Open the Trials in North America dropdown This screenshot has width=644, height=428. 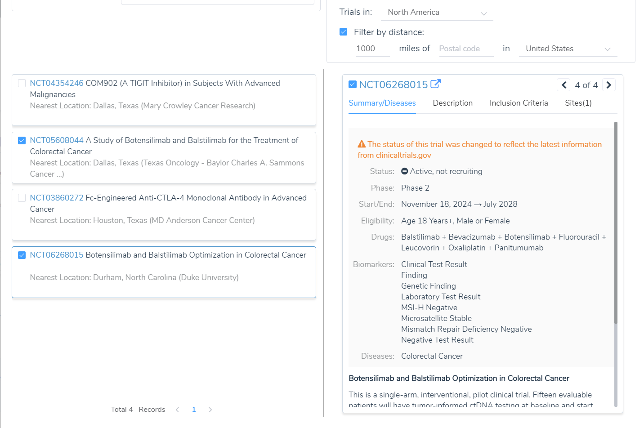437,13
